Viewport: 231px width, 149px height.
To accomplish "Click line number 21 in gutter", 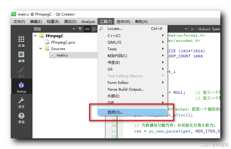I will coord(113,131).
